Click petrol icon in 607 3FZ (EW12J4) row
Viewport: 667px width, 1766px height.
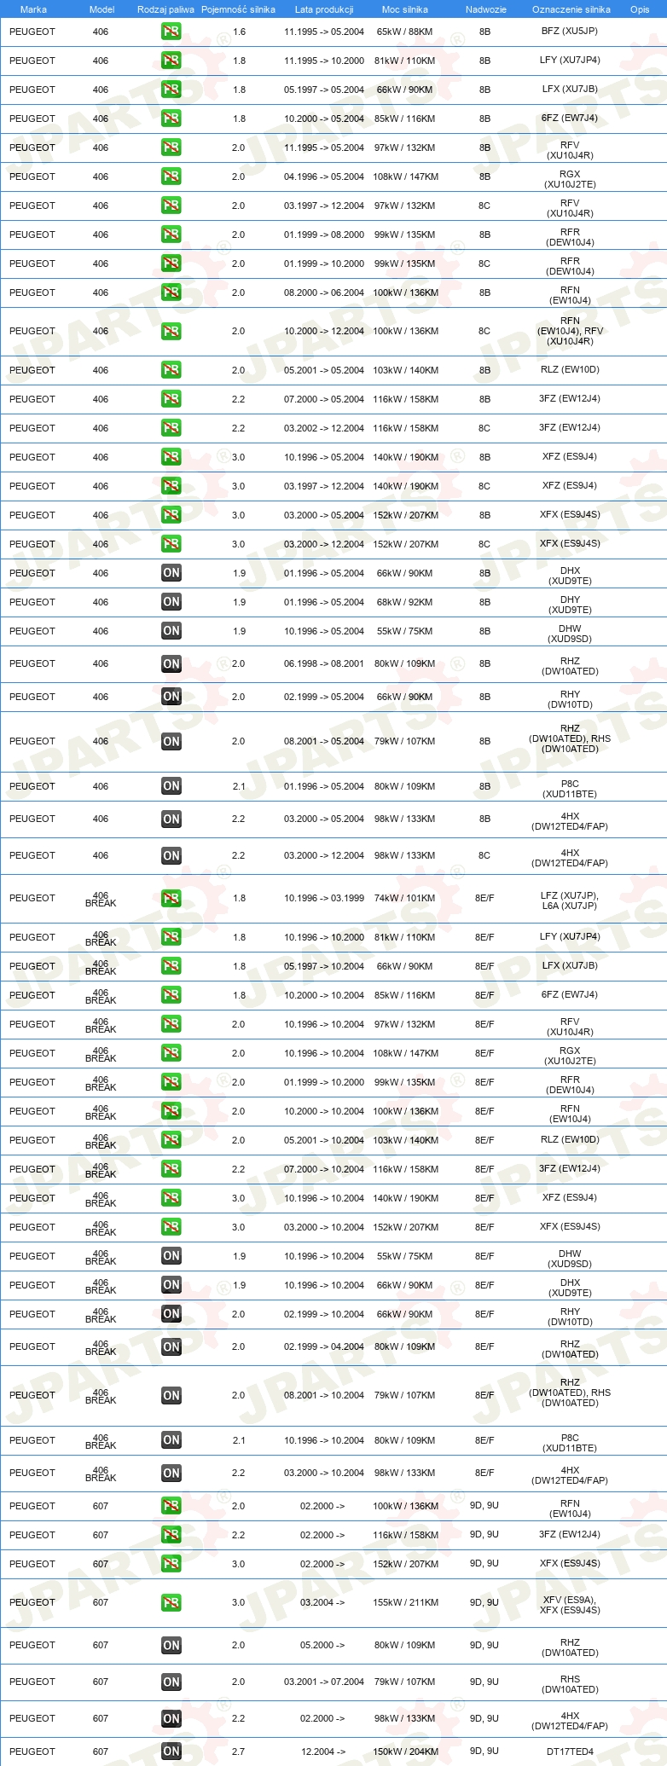click(x=171, y=1535)
